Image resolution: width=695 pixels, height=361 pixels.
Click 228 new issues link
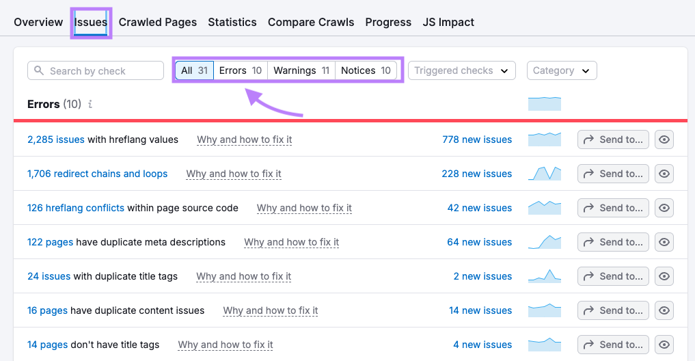coord(476,174)
